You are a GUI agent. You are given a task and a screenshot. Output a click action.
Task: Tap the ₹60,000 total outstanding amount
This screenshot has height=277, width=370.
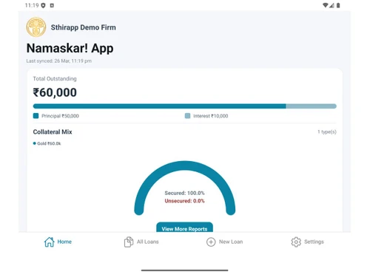click(55, 92)
